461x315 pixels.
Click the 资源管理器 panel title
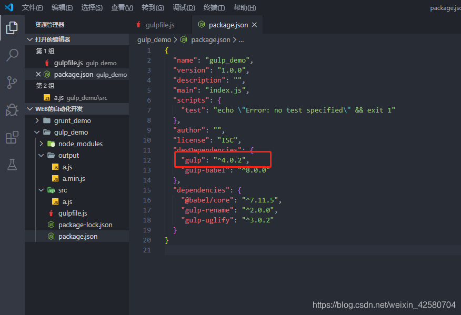[49, 25]
